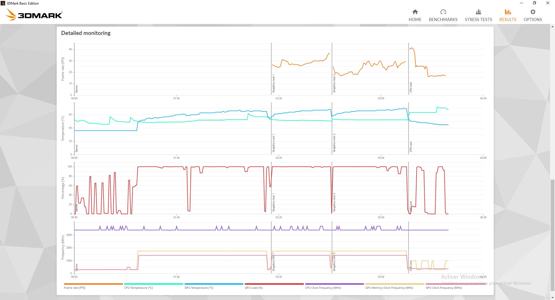Image resolution: width=555 pixels, height=300 pixels.
Task: Click the CPU Temperature (°C) legend label
Action: 138,288
